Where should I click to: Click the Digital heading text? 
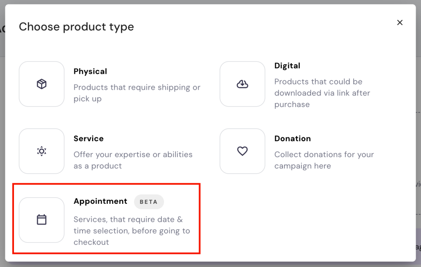(x=287, y=66)
